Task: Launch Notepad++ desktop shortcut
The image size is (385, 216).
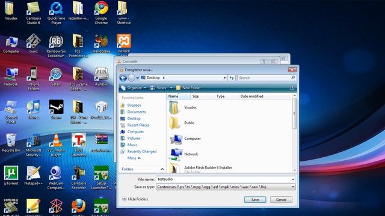Action: pos(34,175)
